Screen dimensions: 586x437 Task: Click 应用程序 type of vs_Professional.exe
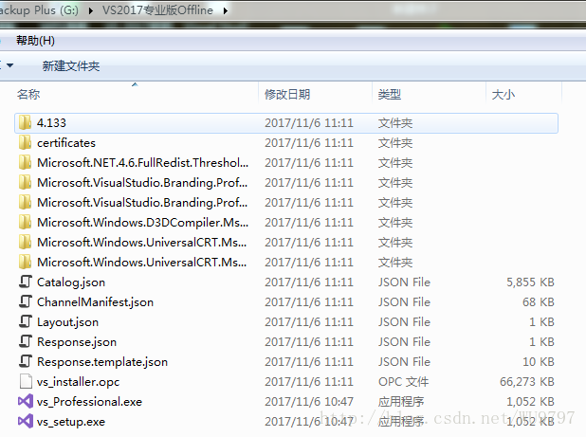[401, 402]
